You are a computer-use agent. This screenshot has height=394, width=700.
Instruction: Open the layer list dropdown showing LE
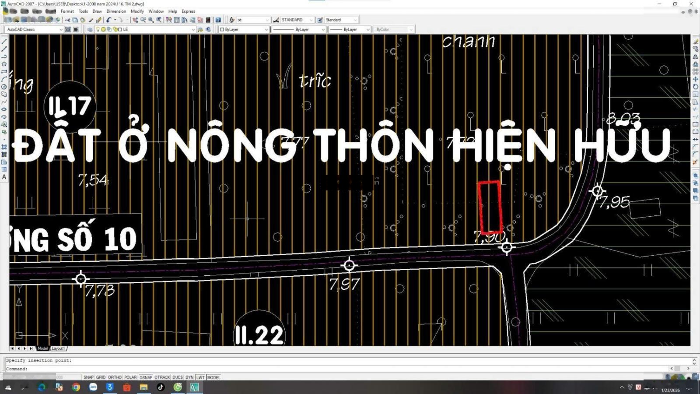(193, 29)
